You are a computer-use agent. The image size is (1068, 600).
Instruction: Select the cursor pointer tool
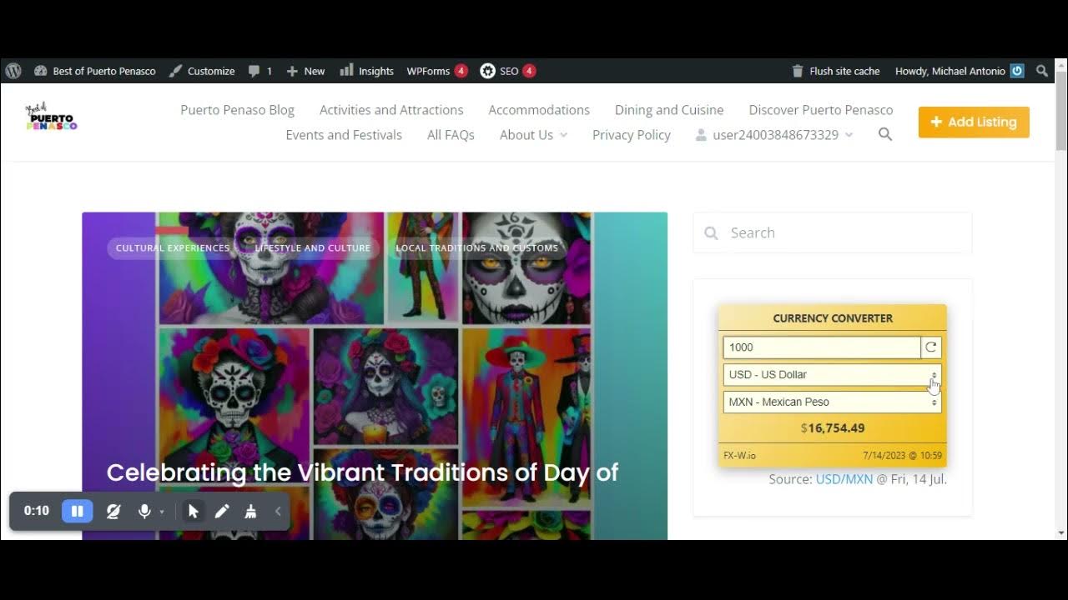coord(194,511)
